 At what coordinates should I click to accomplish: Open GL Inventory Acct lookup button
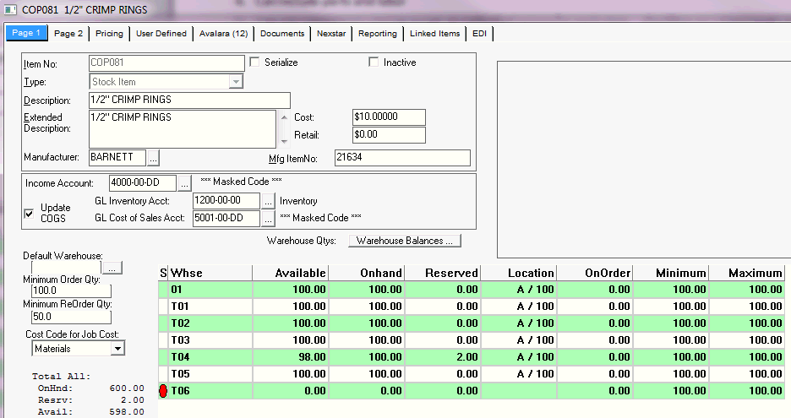coord(268,201)
